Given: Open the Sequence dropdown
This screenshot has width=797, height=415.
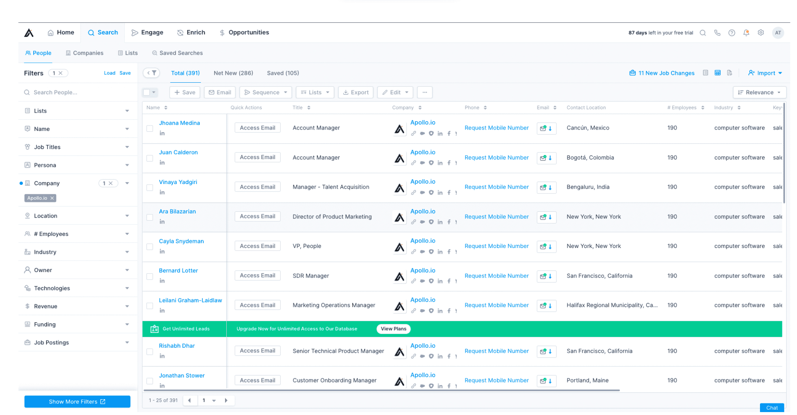Looking at the screenshot, I should click(x=265, y=92).
